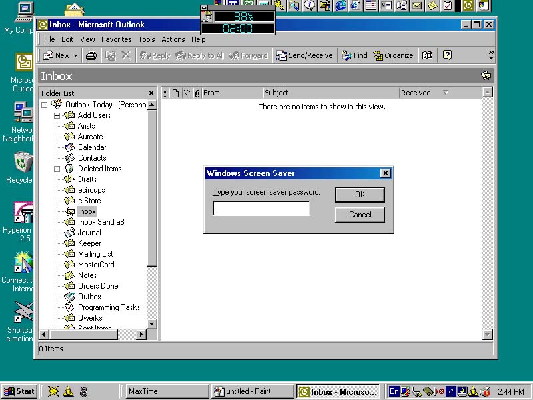The width and height of the screenshot is (533, 400).
Task: Open the Outbox folder
Action: point(89,297)
